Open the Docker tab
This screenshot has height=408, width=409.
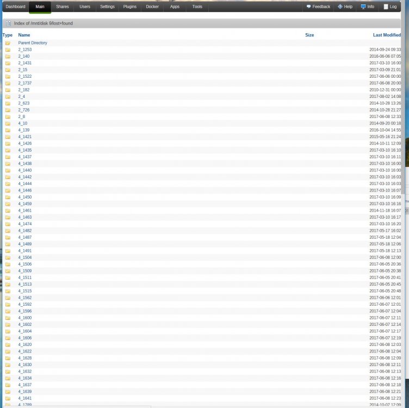click(x=152, y=7)
